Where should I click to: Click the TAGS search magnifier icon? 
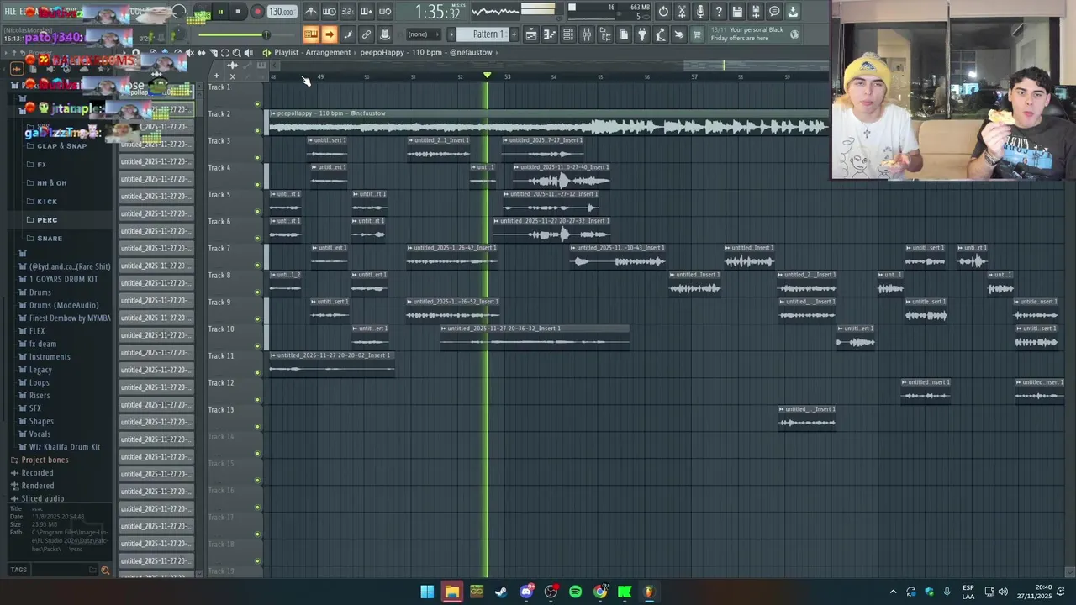tap(105, 571)
